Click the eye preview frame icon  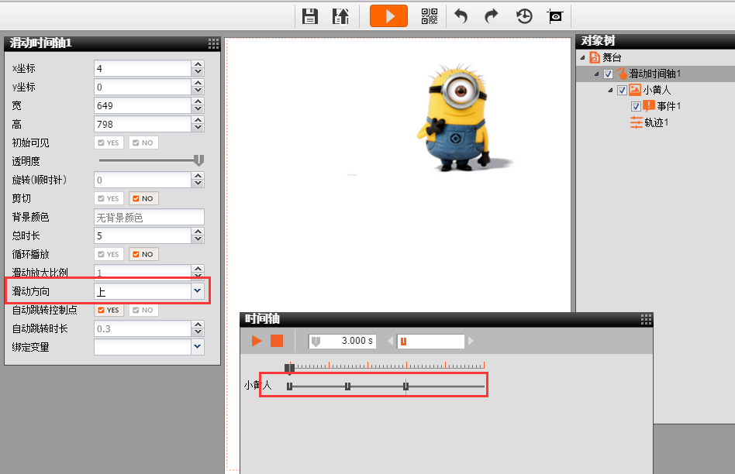click(555, 16)
